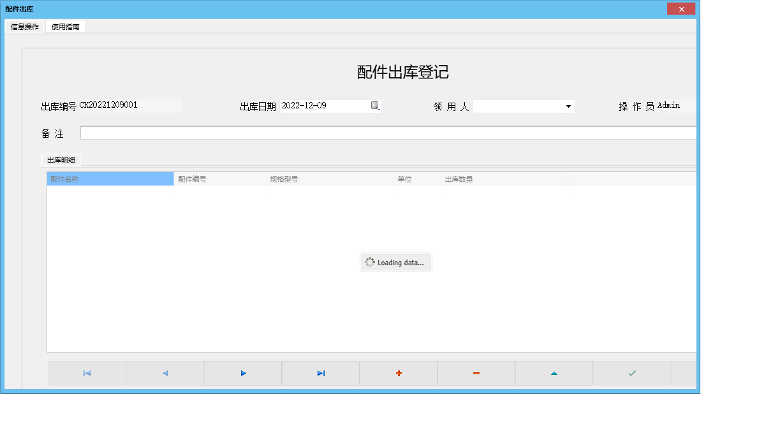Viewport: 757px width, 438px height.
Task: Click the 配件名称 column header
Action: point(108,179)
